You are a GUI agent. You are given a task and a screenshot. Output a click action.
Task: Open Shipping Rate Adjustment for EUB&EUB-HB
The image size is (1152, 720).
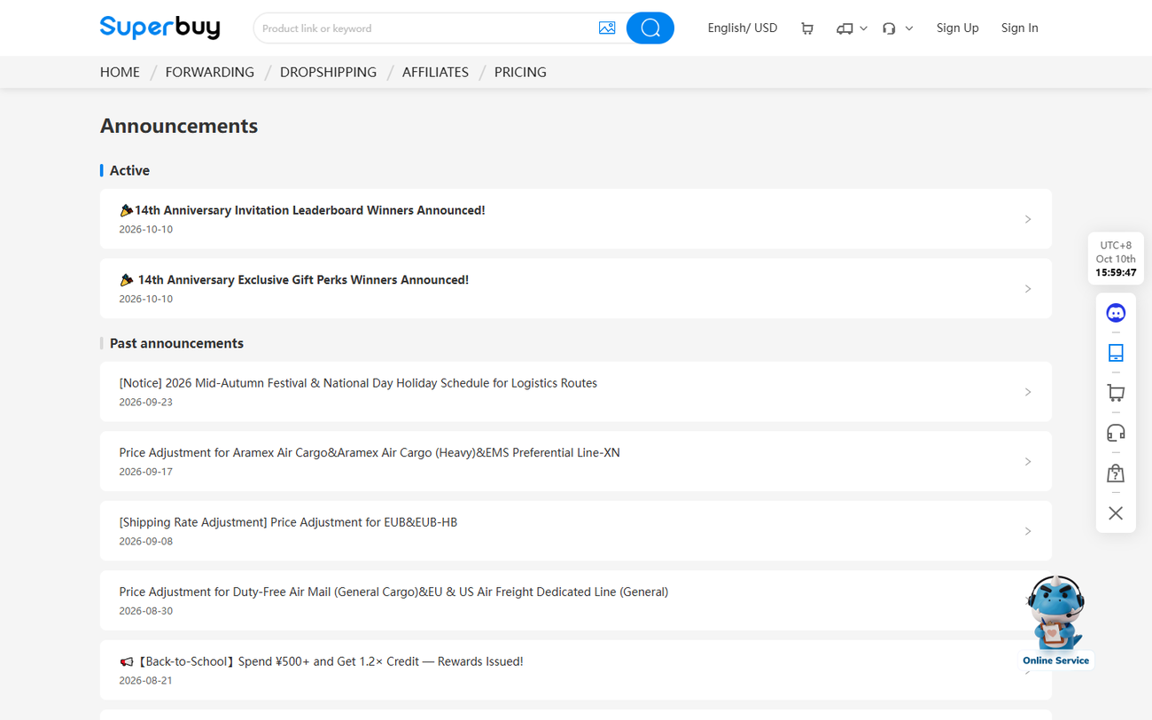tap(576, 531)
